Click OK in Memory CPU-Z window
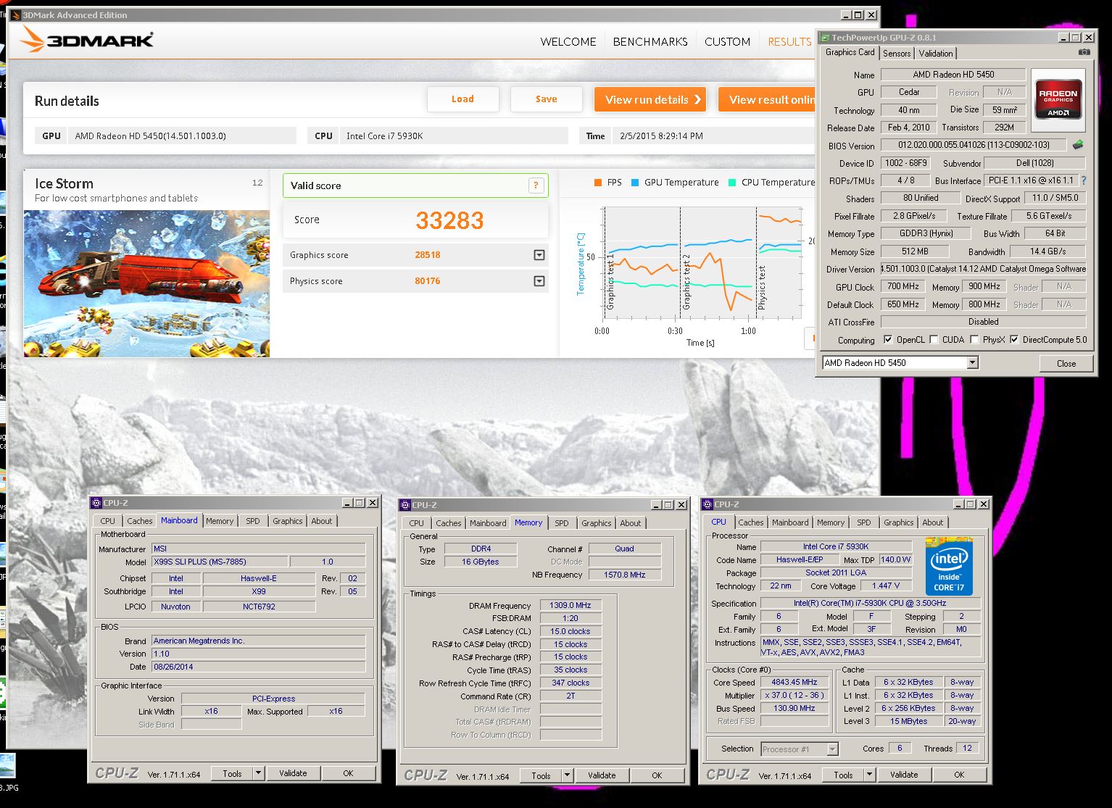 [657, 775]
